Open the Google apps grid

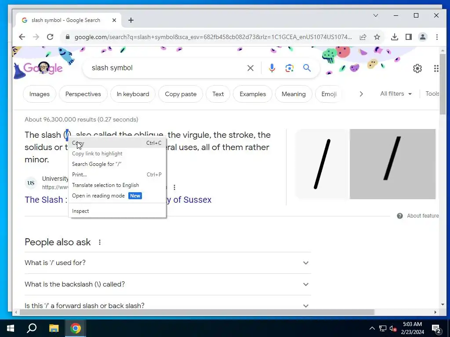click(x=436, y=68)
